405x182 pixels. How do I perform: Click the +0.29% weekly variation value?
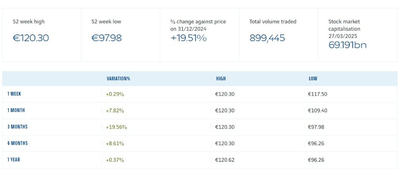click(115, 94)
